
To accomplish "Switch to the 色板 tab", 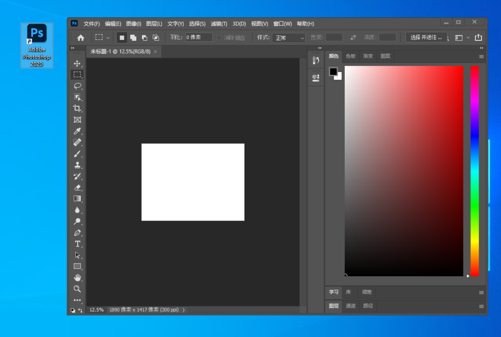I will [351, 56].
